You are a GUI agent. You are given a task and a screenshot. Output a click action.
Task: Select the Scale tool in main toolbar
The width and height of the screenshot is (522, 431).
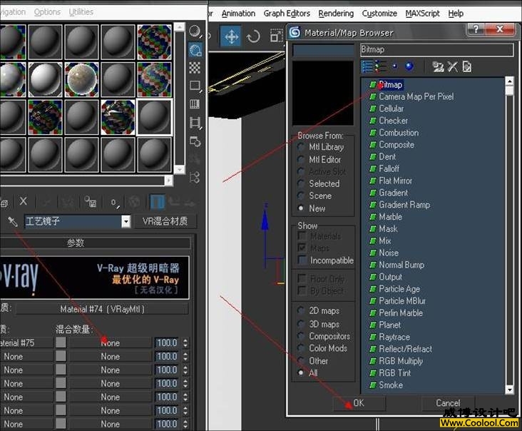(276, 36)
